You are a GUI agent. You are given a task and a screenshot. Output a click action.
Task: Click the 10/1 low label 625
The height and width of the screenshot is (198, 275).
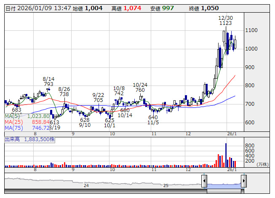pyautogui.click(x=110, y=120)
